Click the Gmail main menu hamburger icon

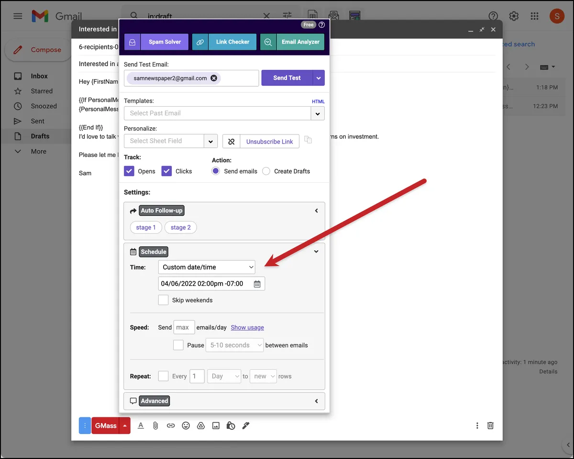pyautogui.click(x=18, y=16)
